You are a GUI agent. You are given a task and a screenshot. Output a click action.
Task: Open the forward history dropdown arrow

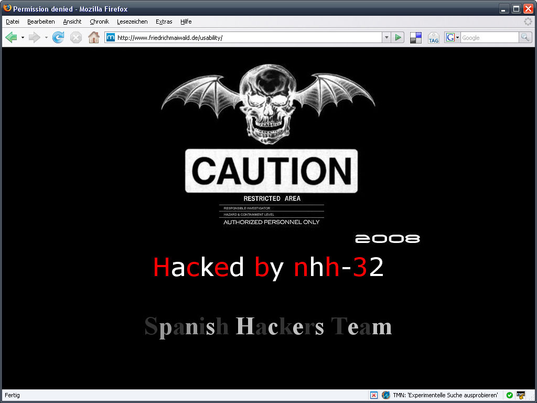pos(46,37)
